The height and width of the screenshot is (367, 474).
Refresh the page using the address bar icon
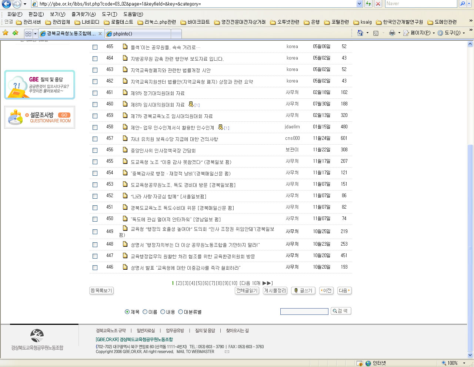(x=368, y=4)
